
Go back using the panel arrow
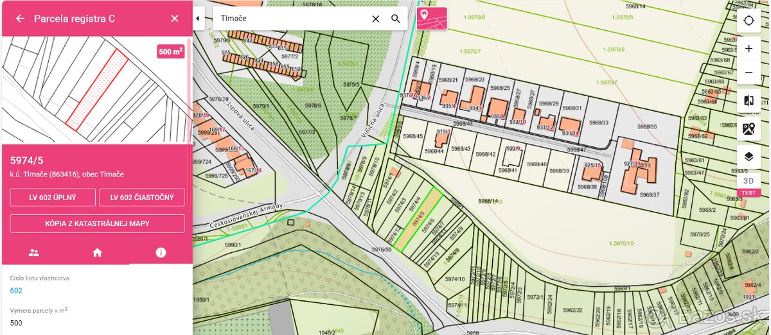(x=20, y=19)
